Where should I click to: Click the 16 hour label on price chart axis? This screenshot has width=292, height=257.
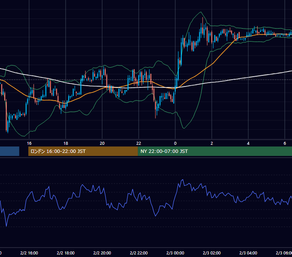29,143
